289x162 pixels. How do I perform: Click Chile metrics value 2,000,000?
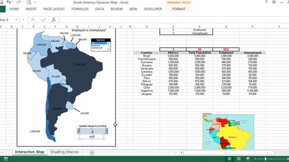coord(173,88)
